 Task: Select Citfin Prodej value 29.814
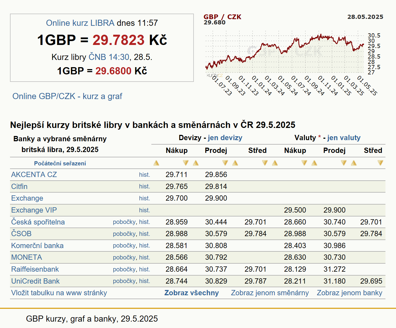point(216,186)
